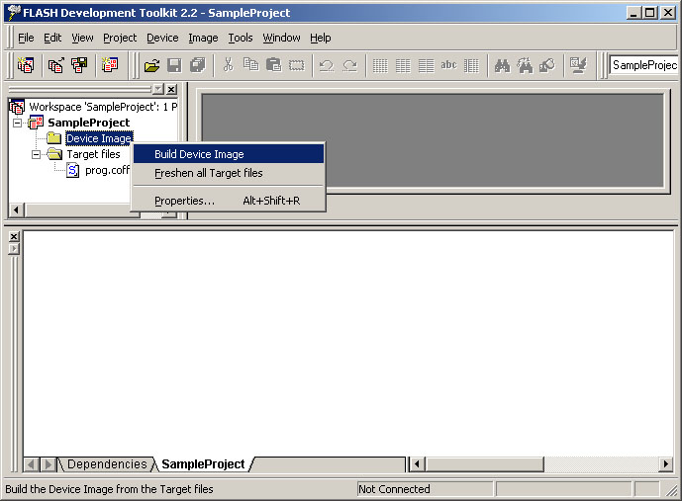Click the new workspace toolbar icon

(26, 65)
